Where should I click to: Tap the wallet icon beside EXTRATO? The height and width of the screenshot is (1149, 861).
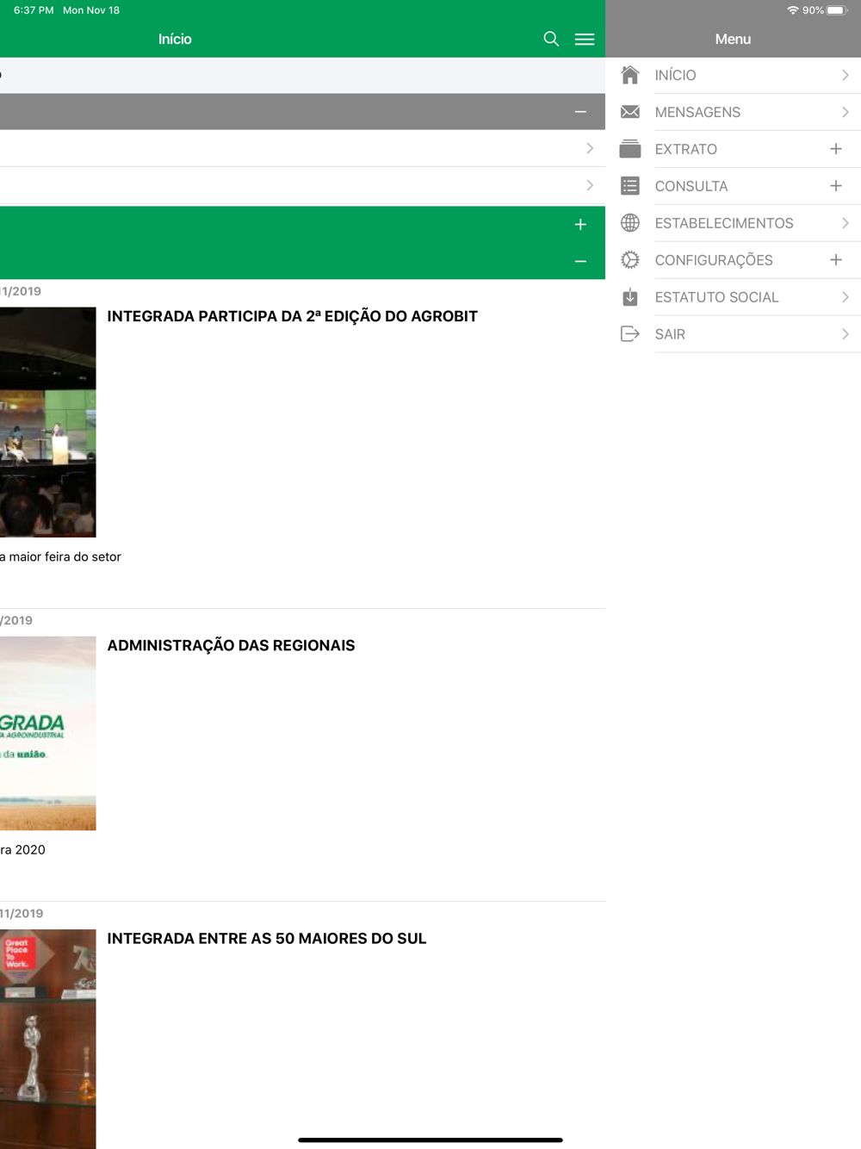[630, 148]
